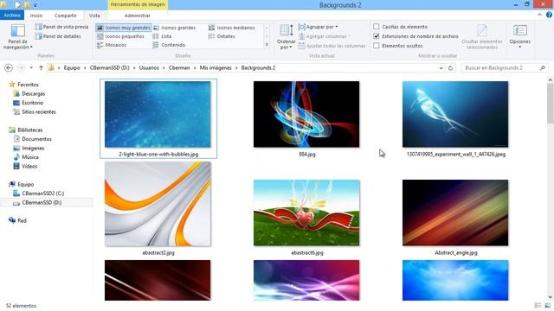Navigate to Mis imágenes in breadcrumb
Screen dimensions: 554x311
tap(216, 68)
